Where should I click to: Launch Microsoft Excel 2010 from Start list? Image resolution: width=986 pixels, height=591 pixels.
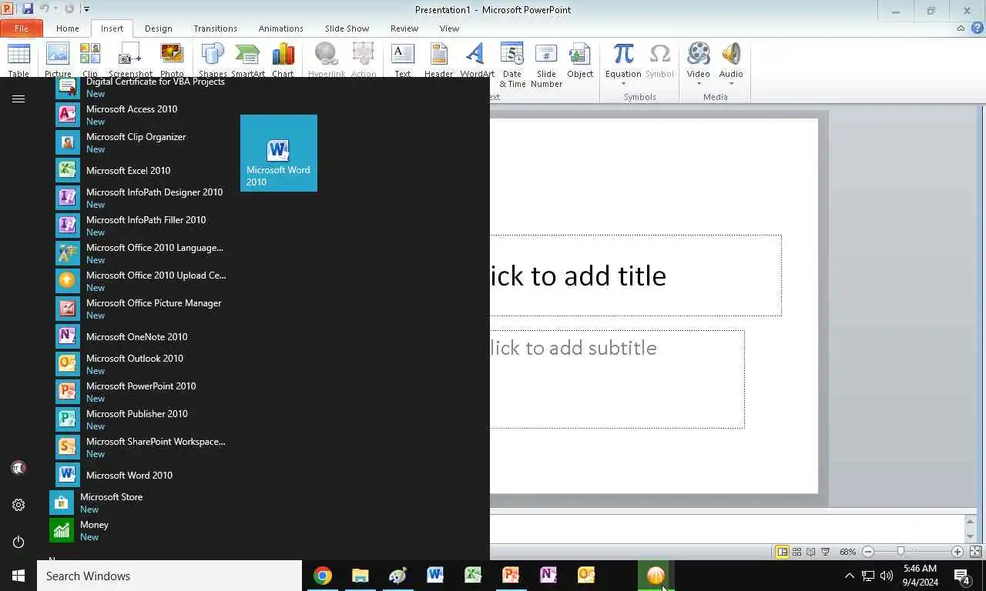click(x=142, y=170)
